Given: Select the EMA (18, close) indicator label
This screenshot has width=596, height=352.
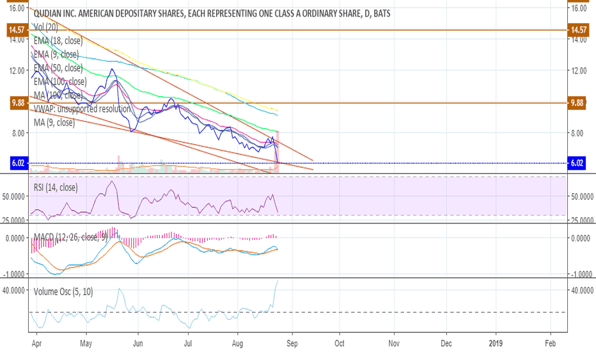Looking at the screenshot, I should pos(58,40).
